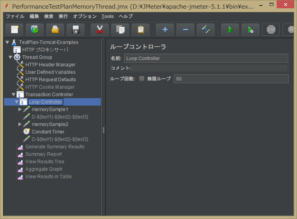Expand all nodes with plus icon
The image size is (297, 219).
165,29
